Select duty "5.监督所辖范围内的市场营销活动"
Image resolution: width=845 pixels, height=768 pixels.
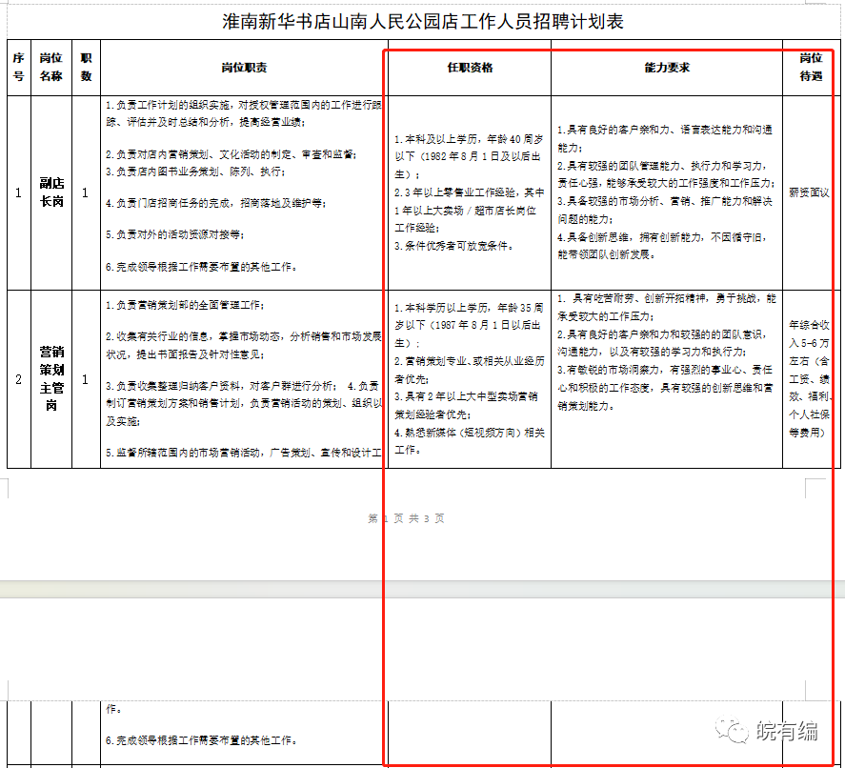click(243, 453)
